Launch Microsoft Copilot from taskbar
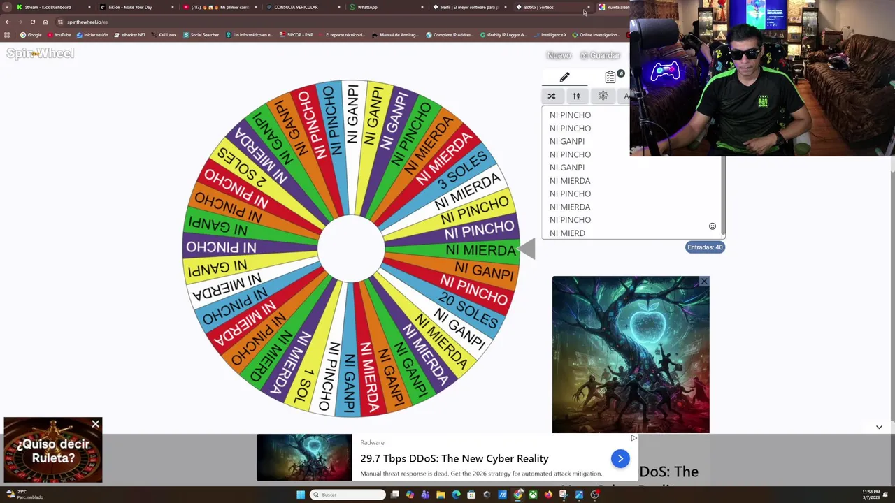 (410, 495)
